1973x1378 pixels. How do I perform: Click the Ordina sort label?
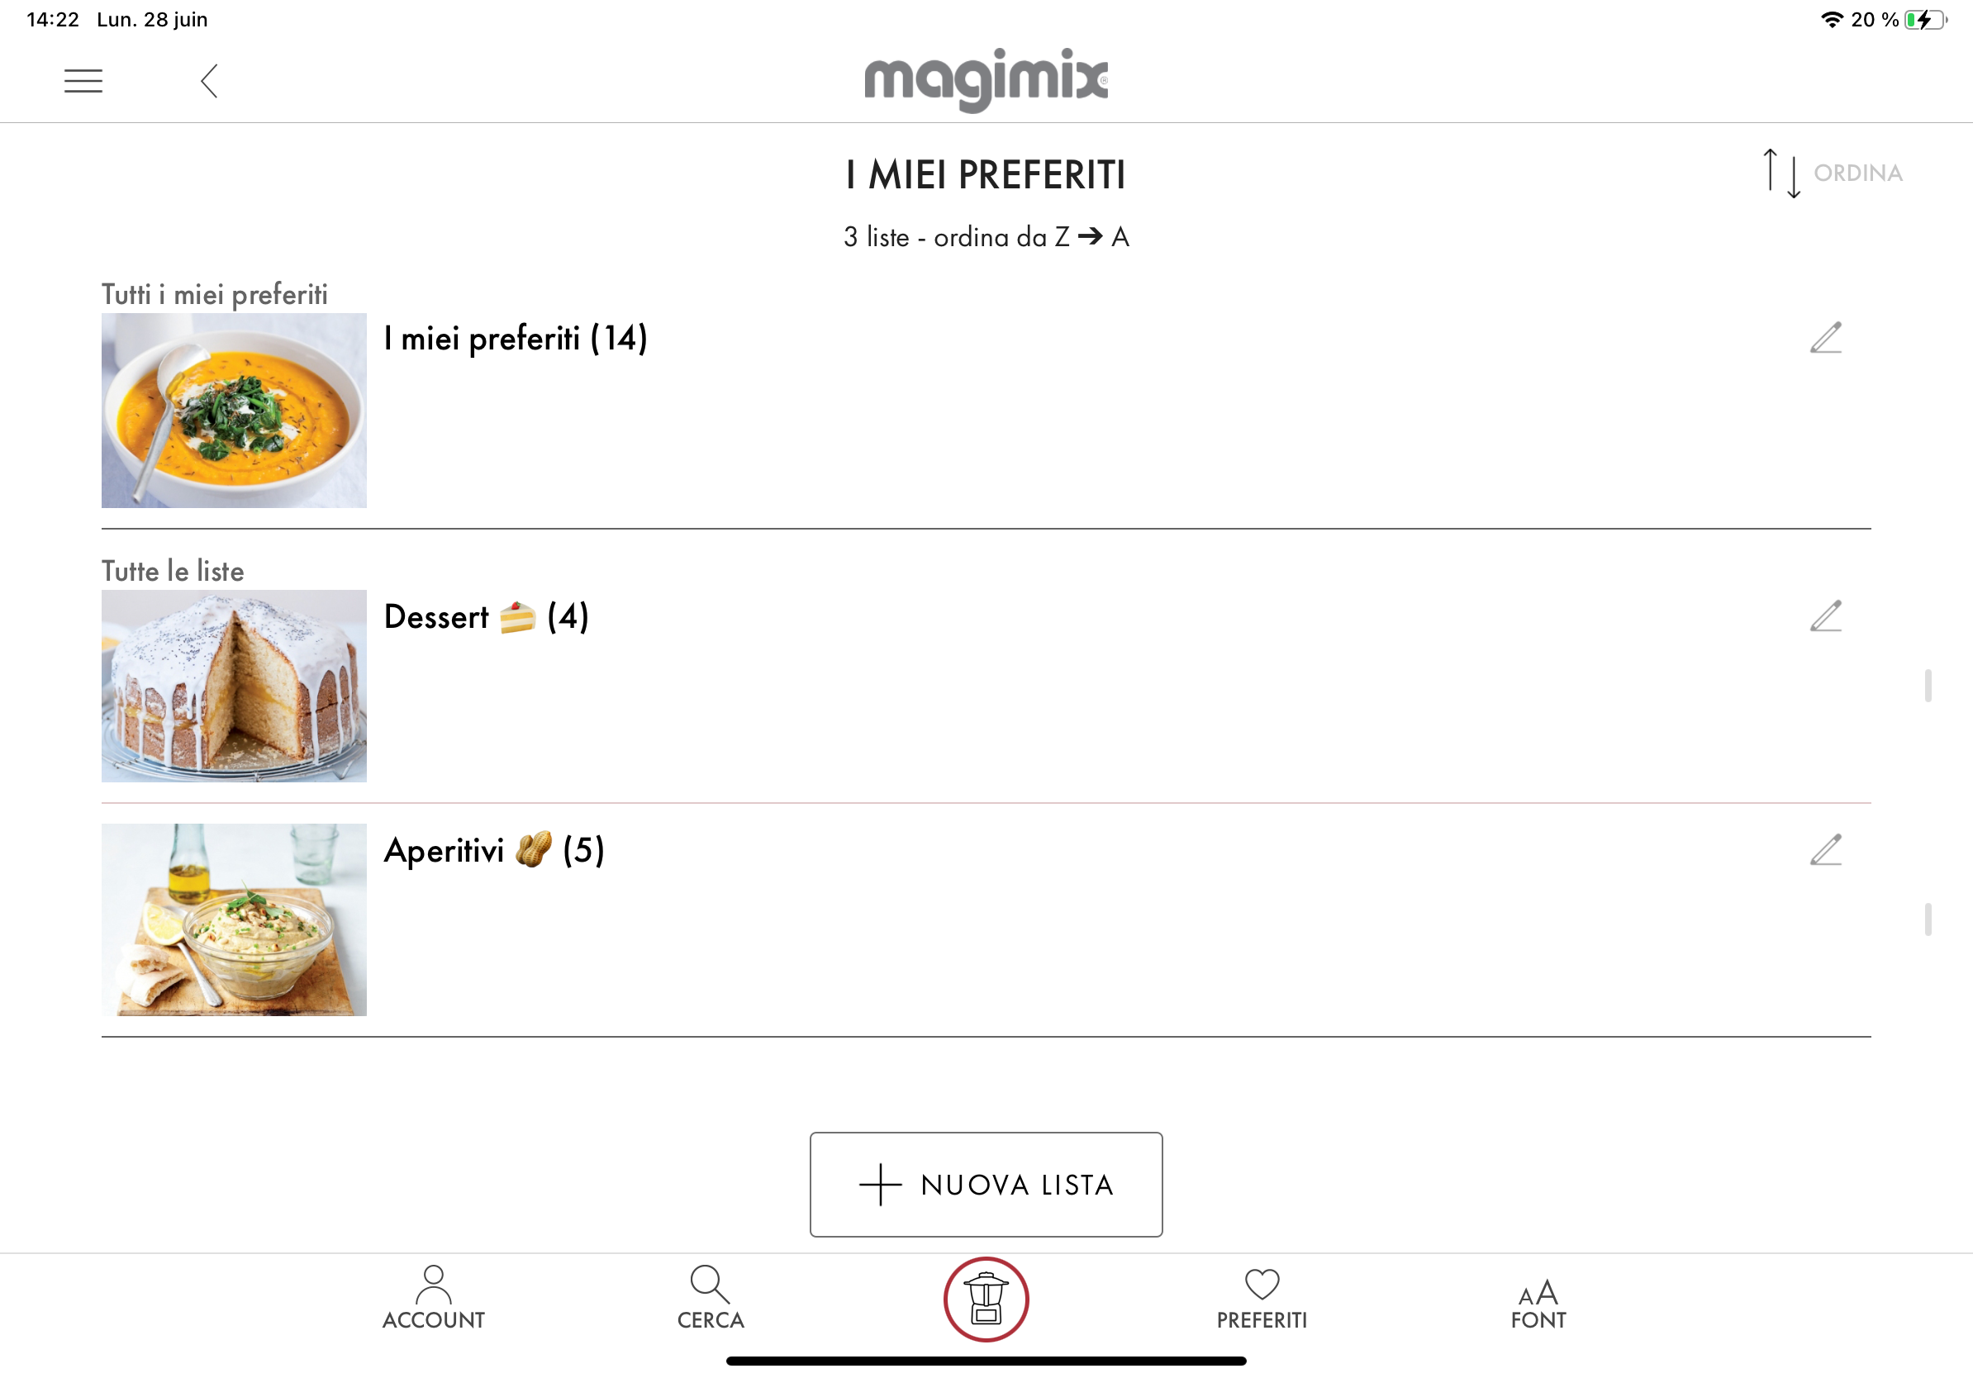1858,173
